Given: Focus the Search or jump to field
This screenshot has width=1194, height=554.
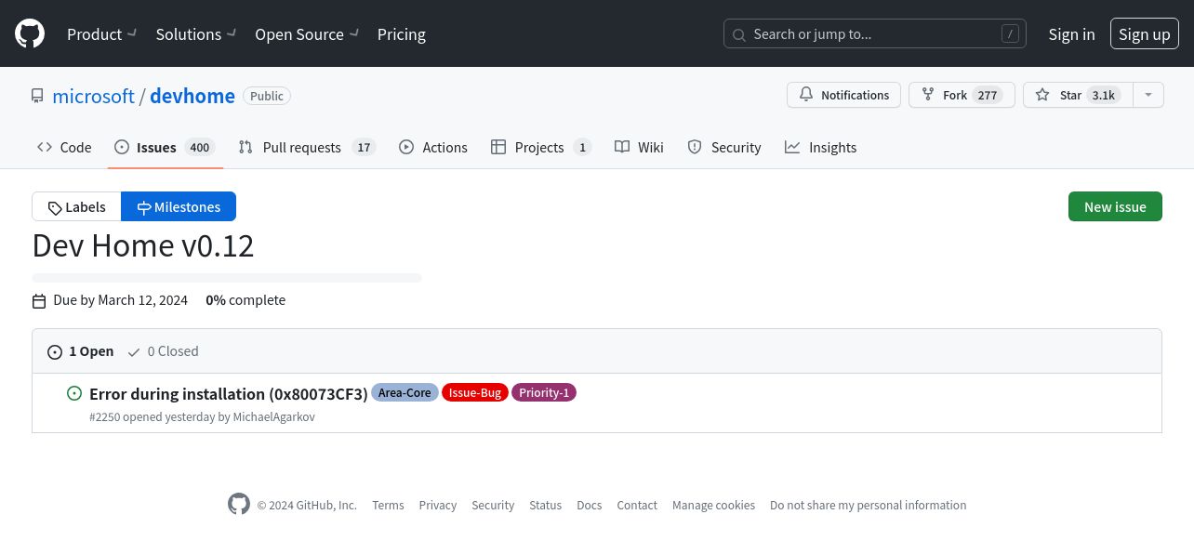Looking at the screenshot, I should tap(875, 34).
